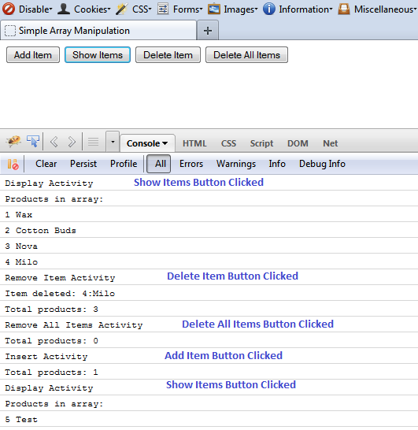Click the 'Insert Activity' log line

[209, 357]
